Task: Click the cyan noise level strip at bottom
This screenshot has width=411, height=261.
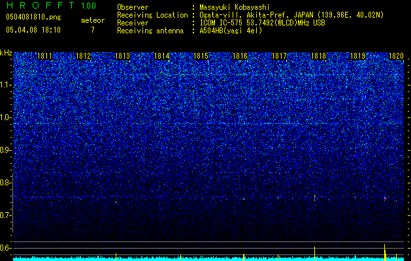Action: point(208,258)
